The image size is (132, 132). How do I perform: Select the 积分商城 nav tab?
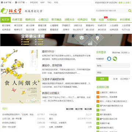[x=125, y=19]
